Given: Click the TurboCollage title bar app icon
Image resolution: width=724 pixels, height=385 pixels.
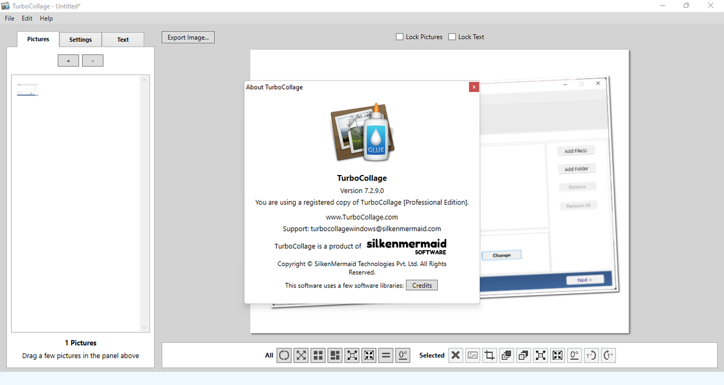Looking at the screenshot, I should pos(6,6).
